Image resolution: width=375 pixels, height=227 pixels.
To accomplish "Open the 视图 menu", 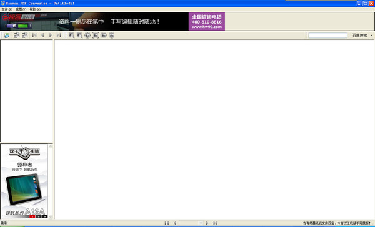I will coord(21,9).
